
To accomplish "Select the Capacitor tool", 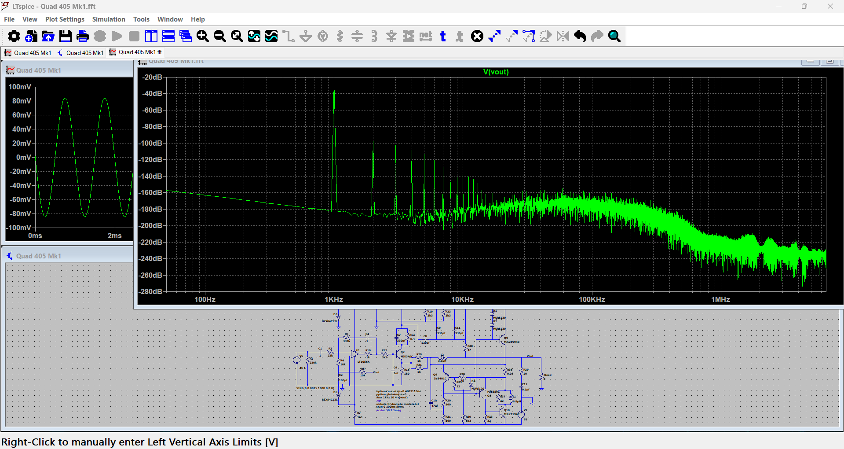I will pos(357,36).
